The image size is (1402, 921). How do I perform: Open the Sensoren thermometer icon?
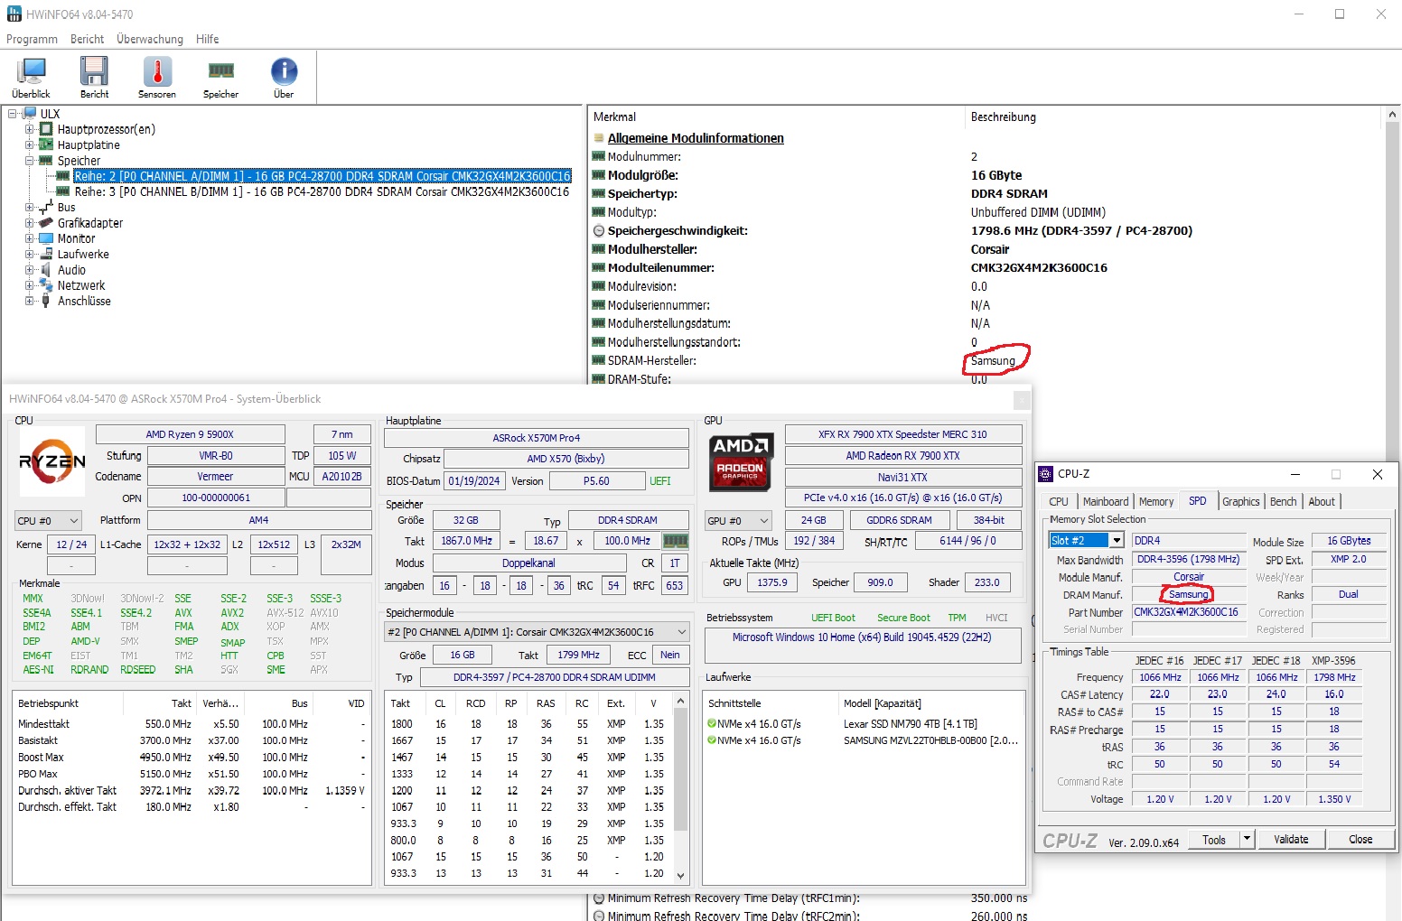[x=157, y=78]
